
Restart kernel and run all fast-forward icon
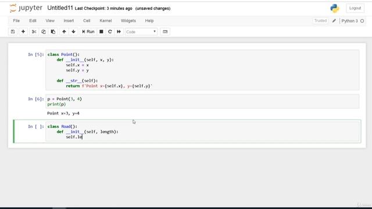(119, 32)
